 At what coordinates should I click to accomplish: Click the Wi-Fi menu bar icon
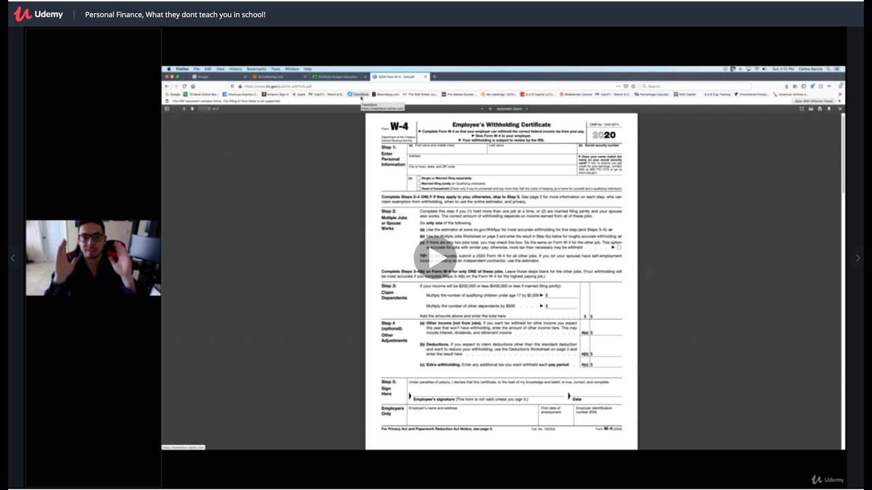tap(757, 69)
